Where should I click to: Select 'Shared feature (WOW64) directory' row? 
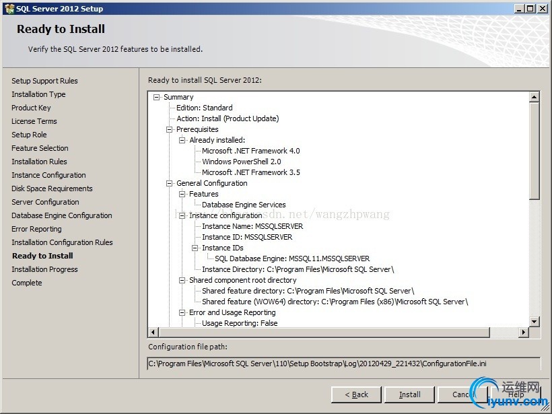[335, 302]
